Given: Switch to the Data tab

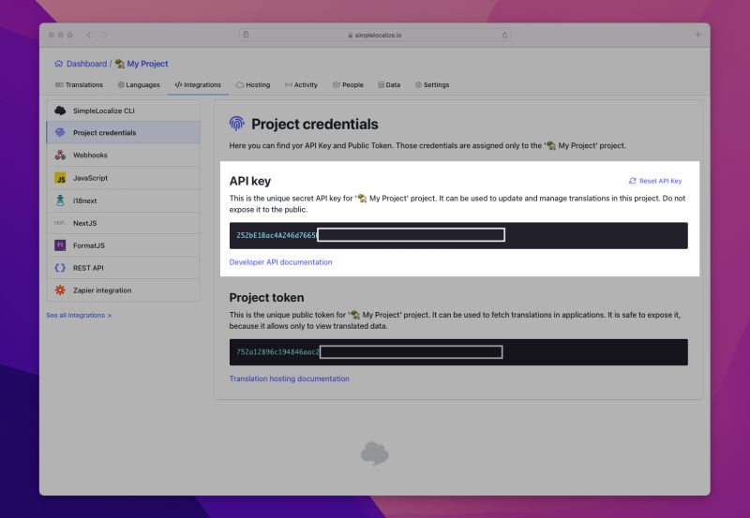Looking at the screenshot, I should click(389, 84).
